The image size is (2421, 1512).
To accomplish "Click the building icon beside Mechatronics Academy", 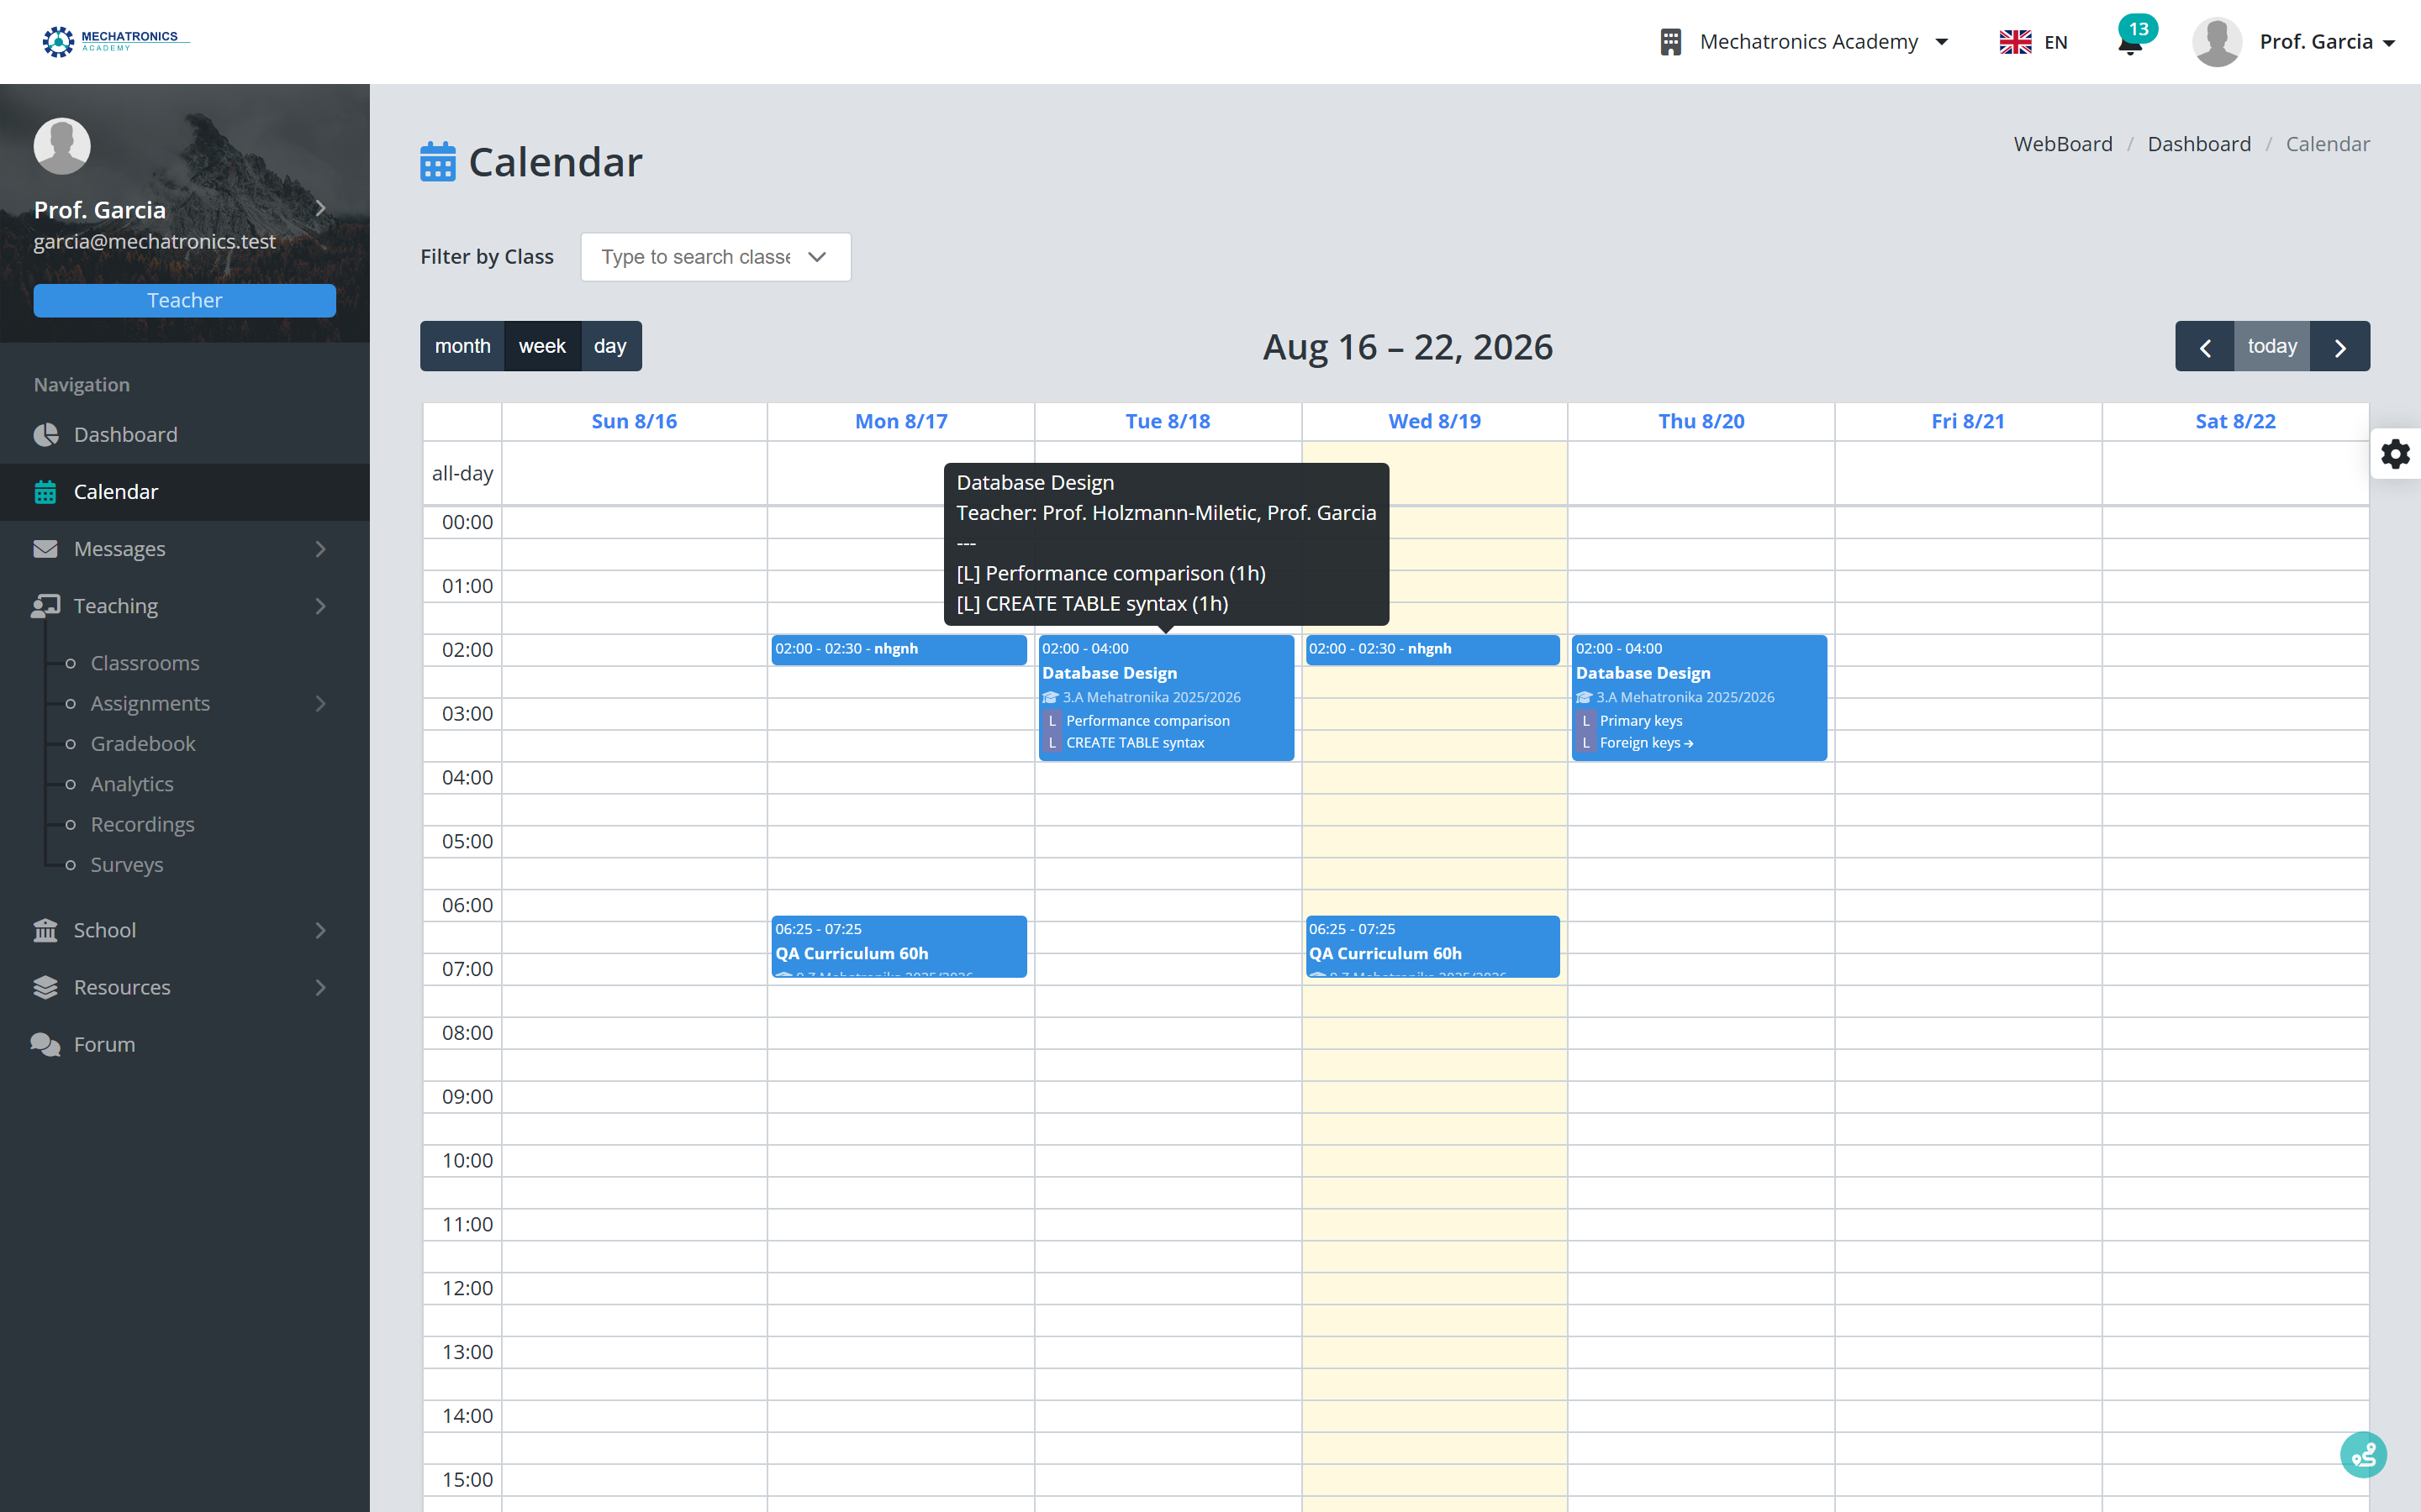I will click(1669, 42).
